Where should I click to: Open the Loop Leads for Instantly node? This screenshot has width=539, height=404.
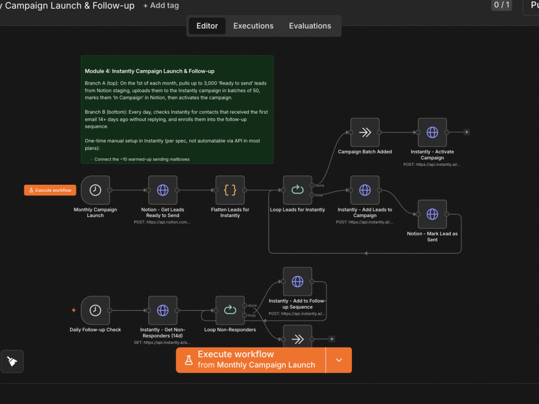click(x=298, y=190)
